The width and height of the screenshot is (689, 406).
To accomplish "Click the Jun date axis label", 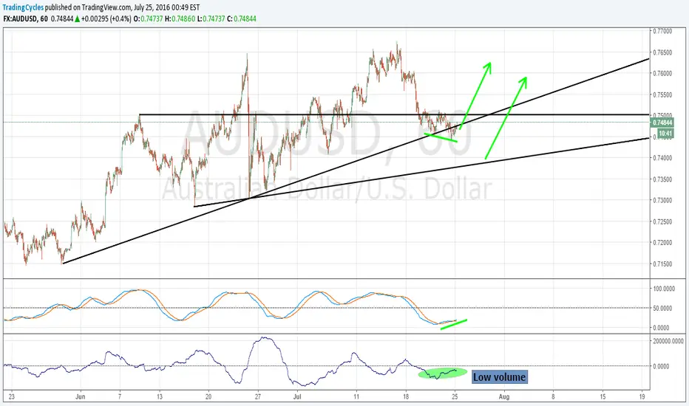I will [x=80, y=397].
